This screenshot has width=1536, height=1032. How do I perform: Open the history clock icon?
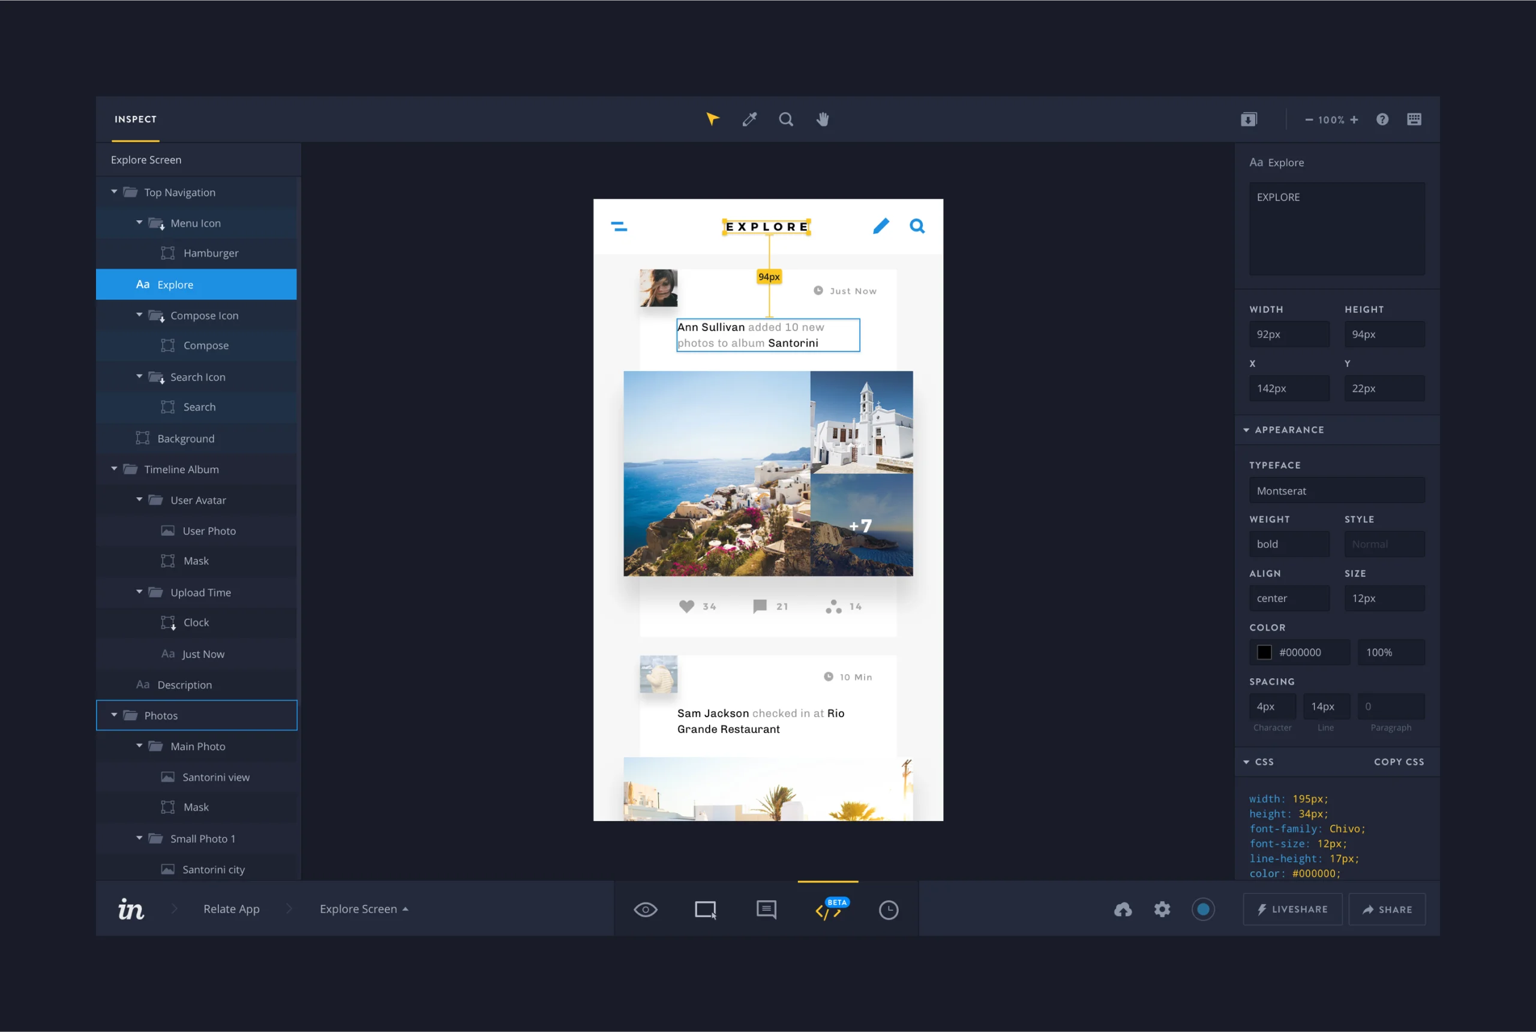(x=888, y=910)
